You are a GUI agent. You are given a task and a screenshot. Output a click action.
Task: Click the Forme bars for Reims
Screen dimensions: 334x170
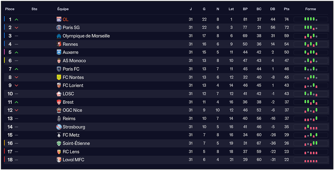(311, 119)
